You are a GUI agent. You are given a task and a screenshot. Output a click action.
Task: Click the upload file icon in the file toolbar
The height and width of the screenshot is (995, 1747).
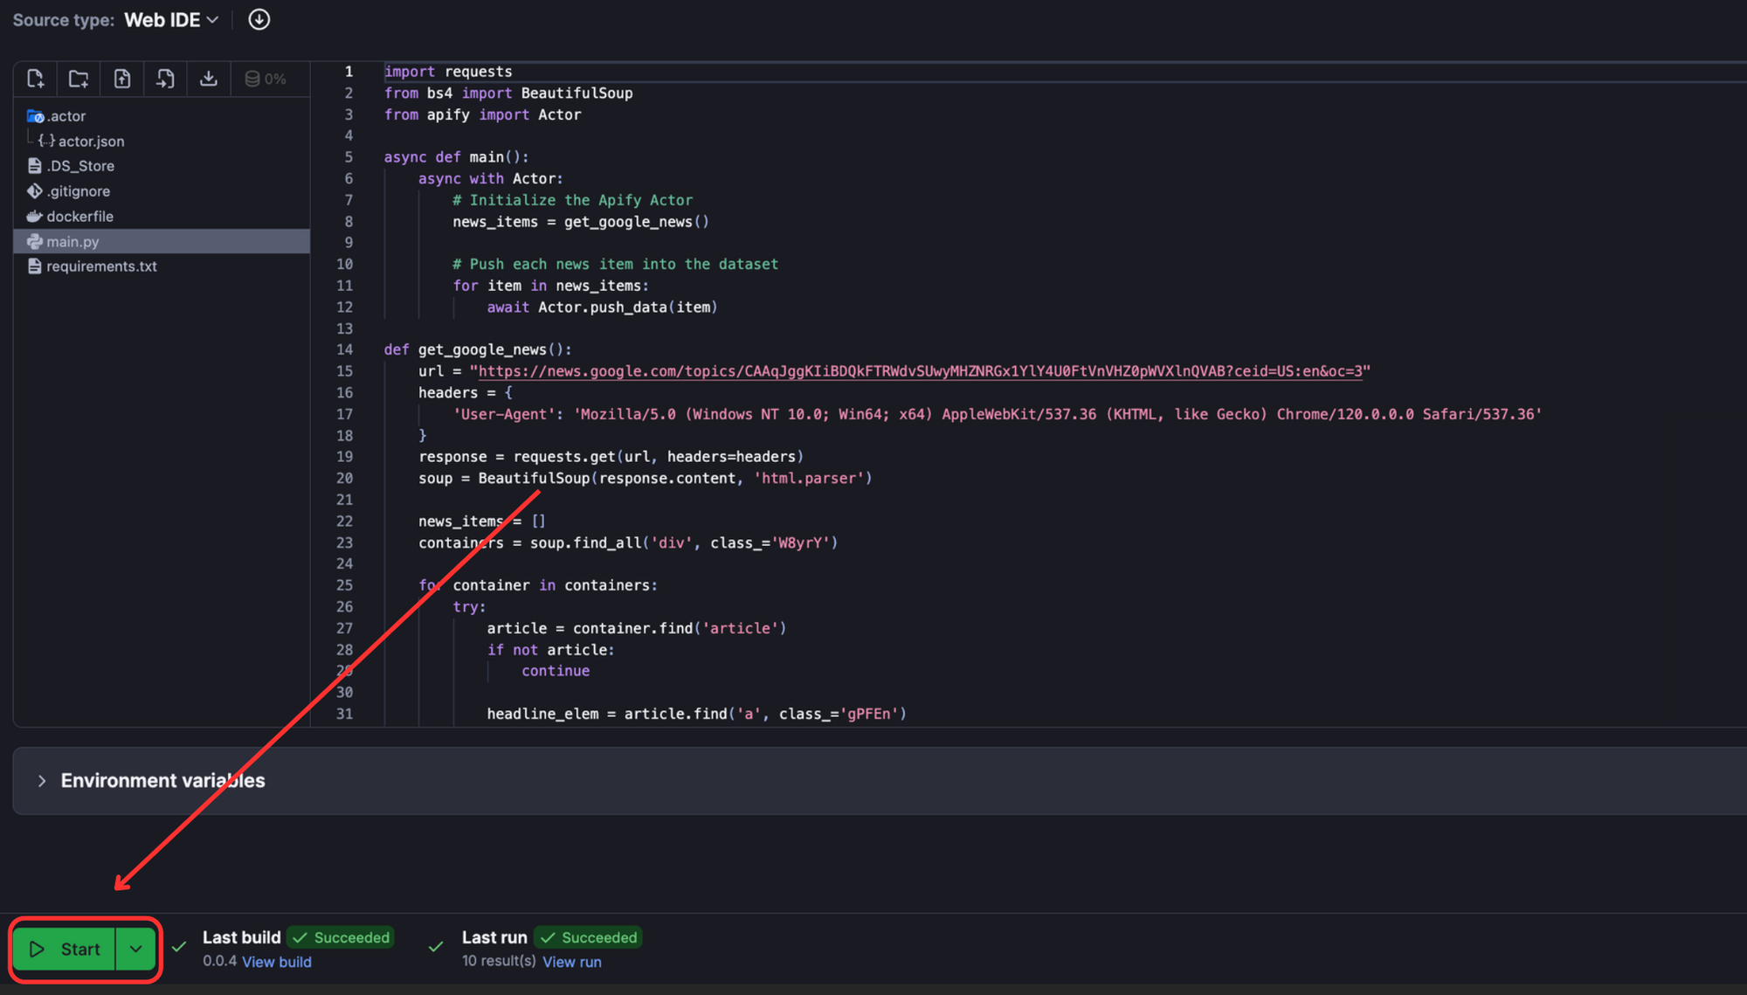(122, 79)
